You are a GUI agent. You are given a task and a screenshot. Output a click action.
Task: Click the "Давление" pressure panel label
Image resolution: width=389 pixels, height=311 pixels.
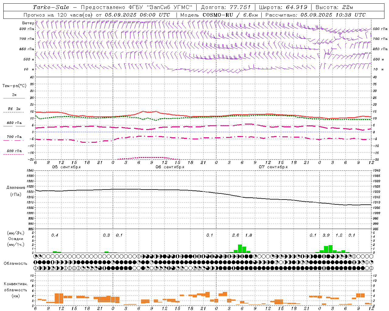tap(15, 188)
